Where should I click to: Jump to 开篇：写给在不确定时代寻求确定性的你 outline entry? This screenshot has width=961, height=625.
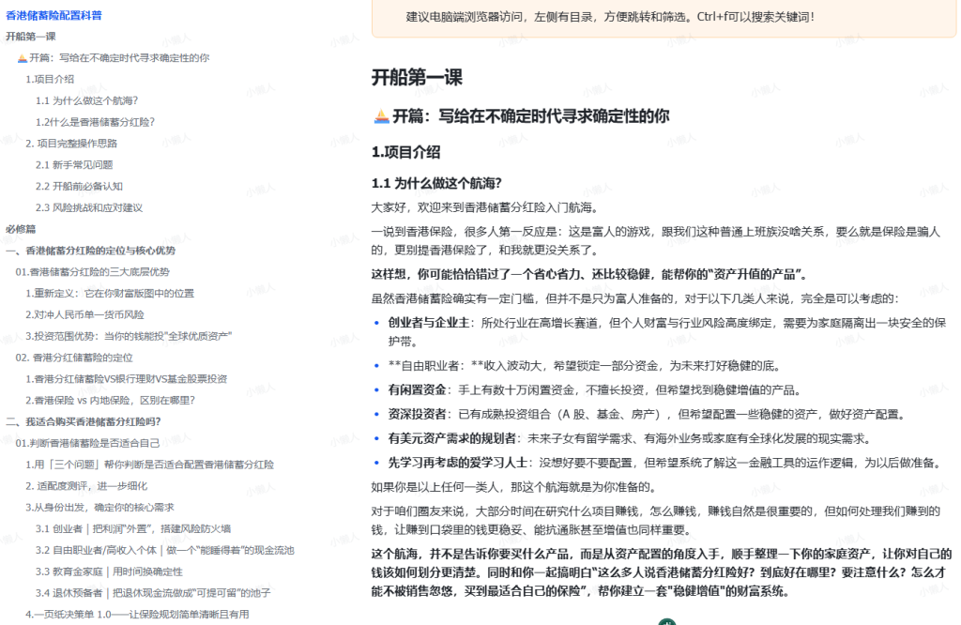pos(119,57)
